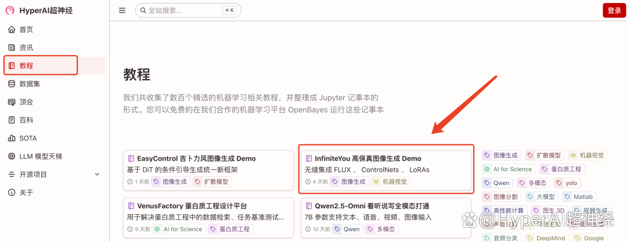Select the DeepMind tag

click(x=547, y=238)
